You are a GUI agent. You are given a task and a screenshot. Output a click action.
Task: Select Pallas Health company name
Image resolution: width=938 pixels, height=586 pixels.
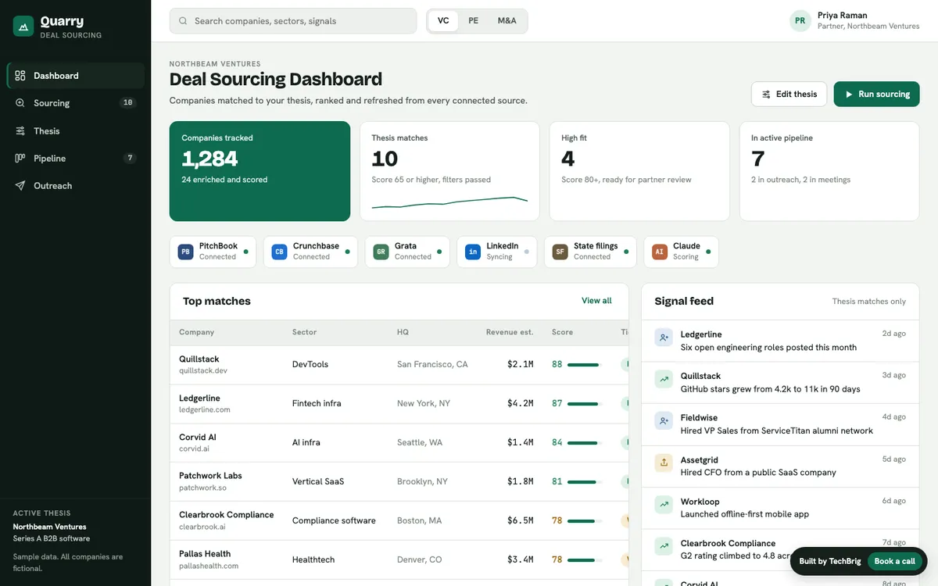[205, 554]
